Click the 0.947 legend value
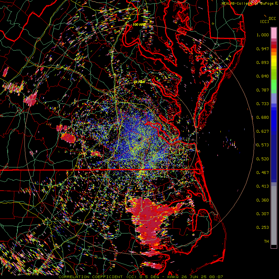279x279 pixels. click(x=263, y=49)
